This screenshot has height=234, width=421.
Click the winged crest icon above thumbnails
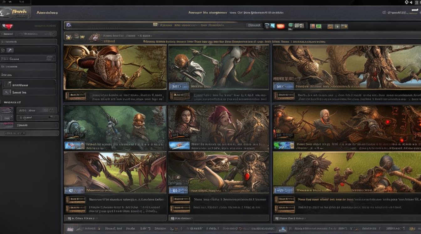point(95,37)
